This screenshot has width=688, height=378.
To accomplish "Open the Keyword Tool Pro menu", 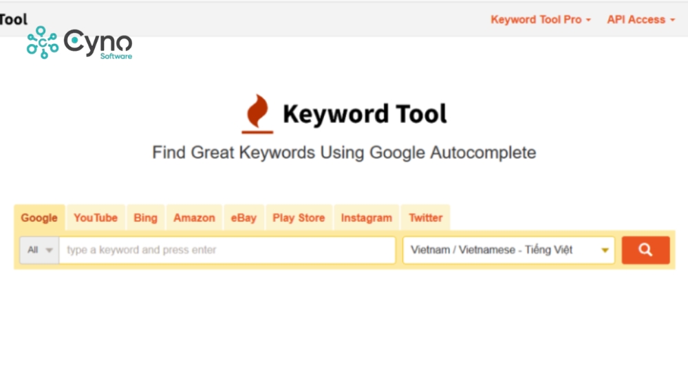I will pyautogui.click(x=540, y=20).
